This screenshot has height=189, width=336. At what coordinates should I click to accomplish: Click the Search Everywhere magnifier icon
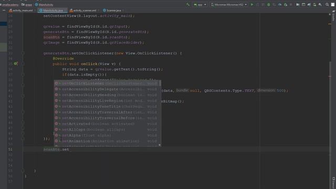click(327, 5)
